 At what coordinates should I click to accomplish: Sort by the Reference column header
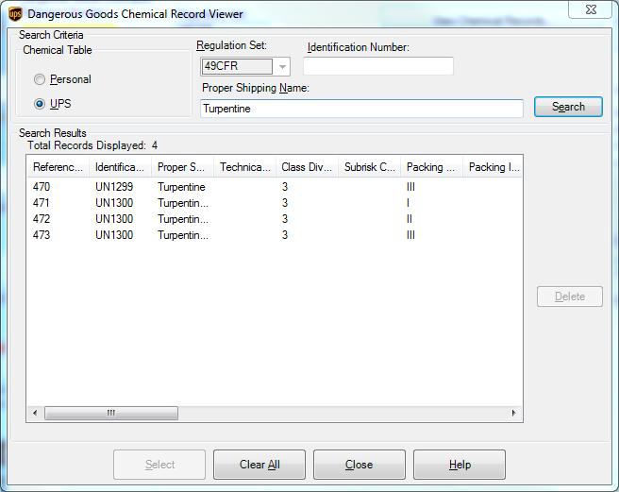pyautogui.click(x=59, y=167)
